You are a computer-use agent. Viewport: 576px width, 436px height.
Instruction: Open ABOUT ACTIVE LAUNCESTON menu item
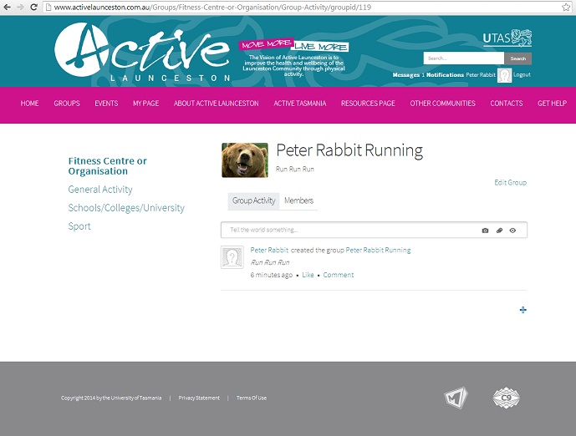tap(216, 104)
